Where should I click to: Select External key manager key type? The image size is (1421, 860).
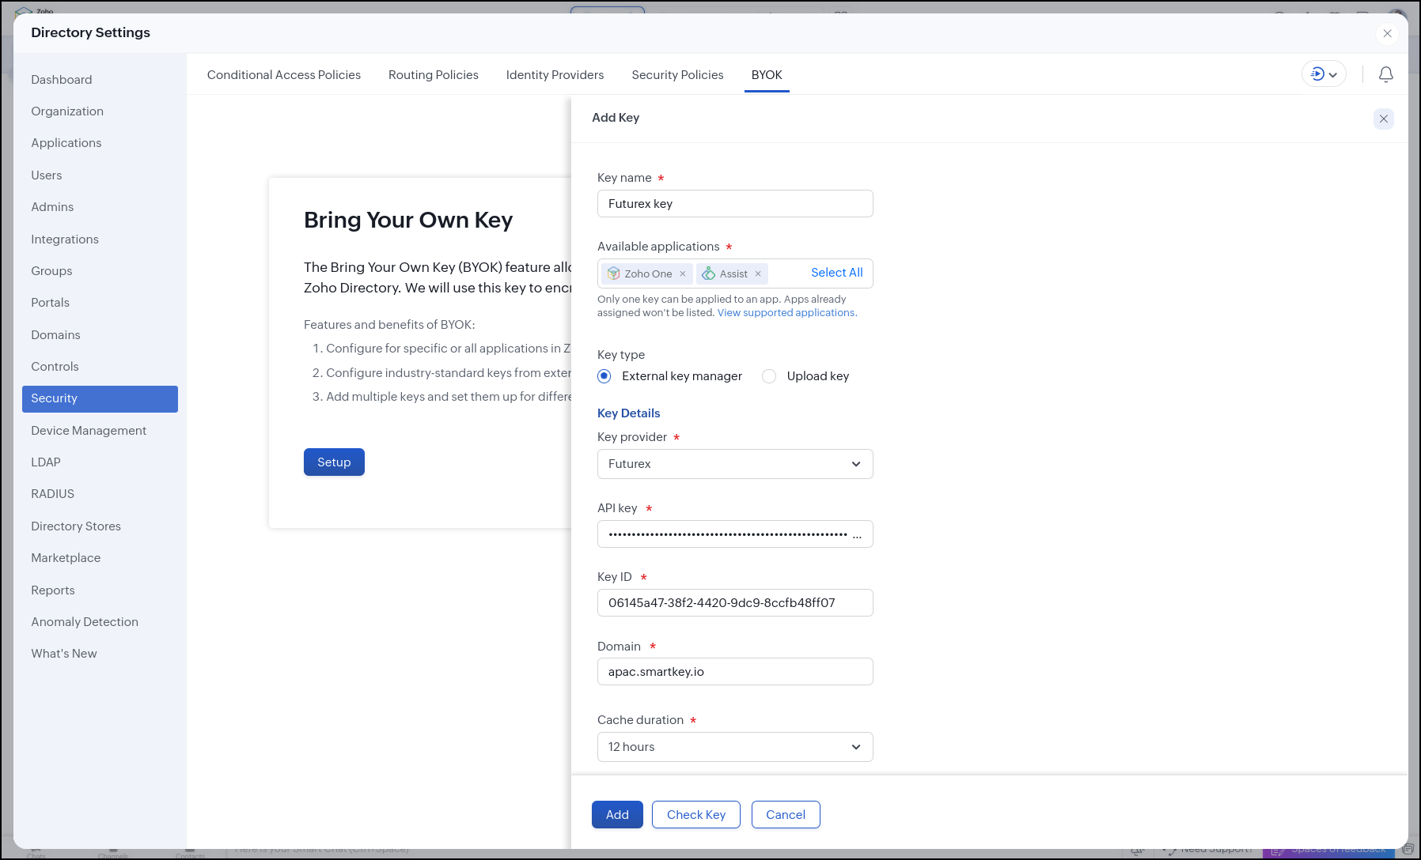click(604, 376)
